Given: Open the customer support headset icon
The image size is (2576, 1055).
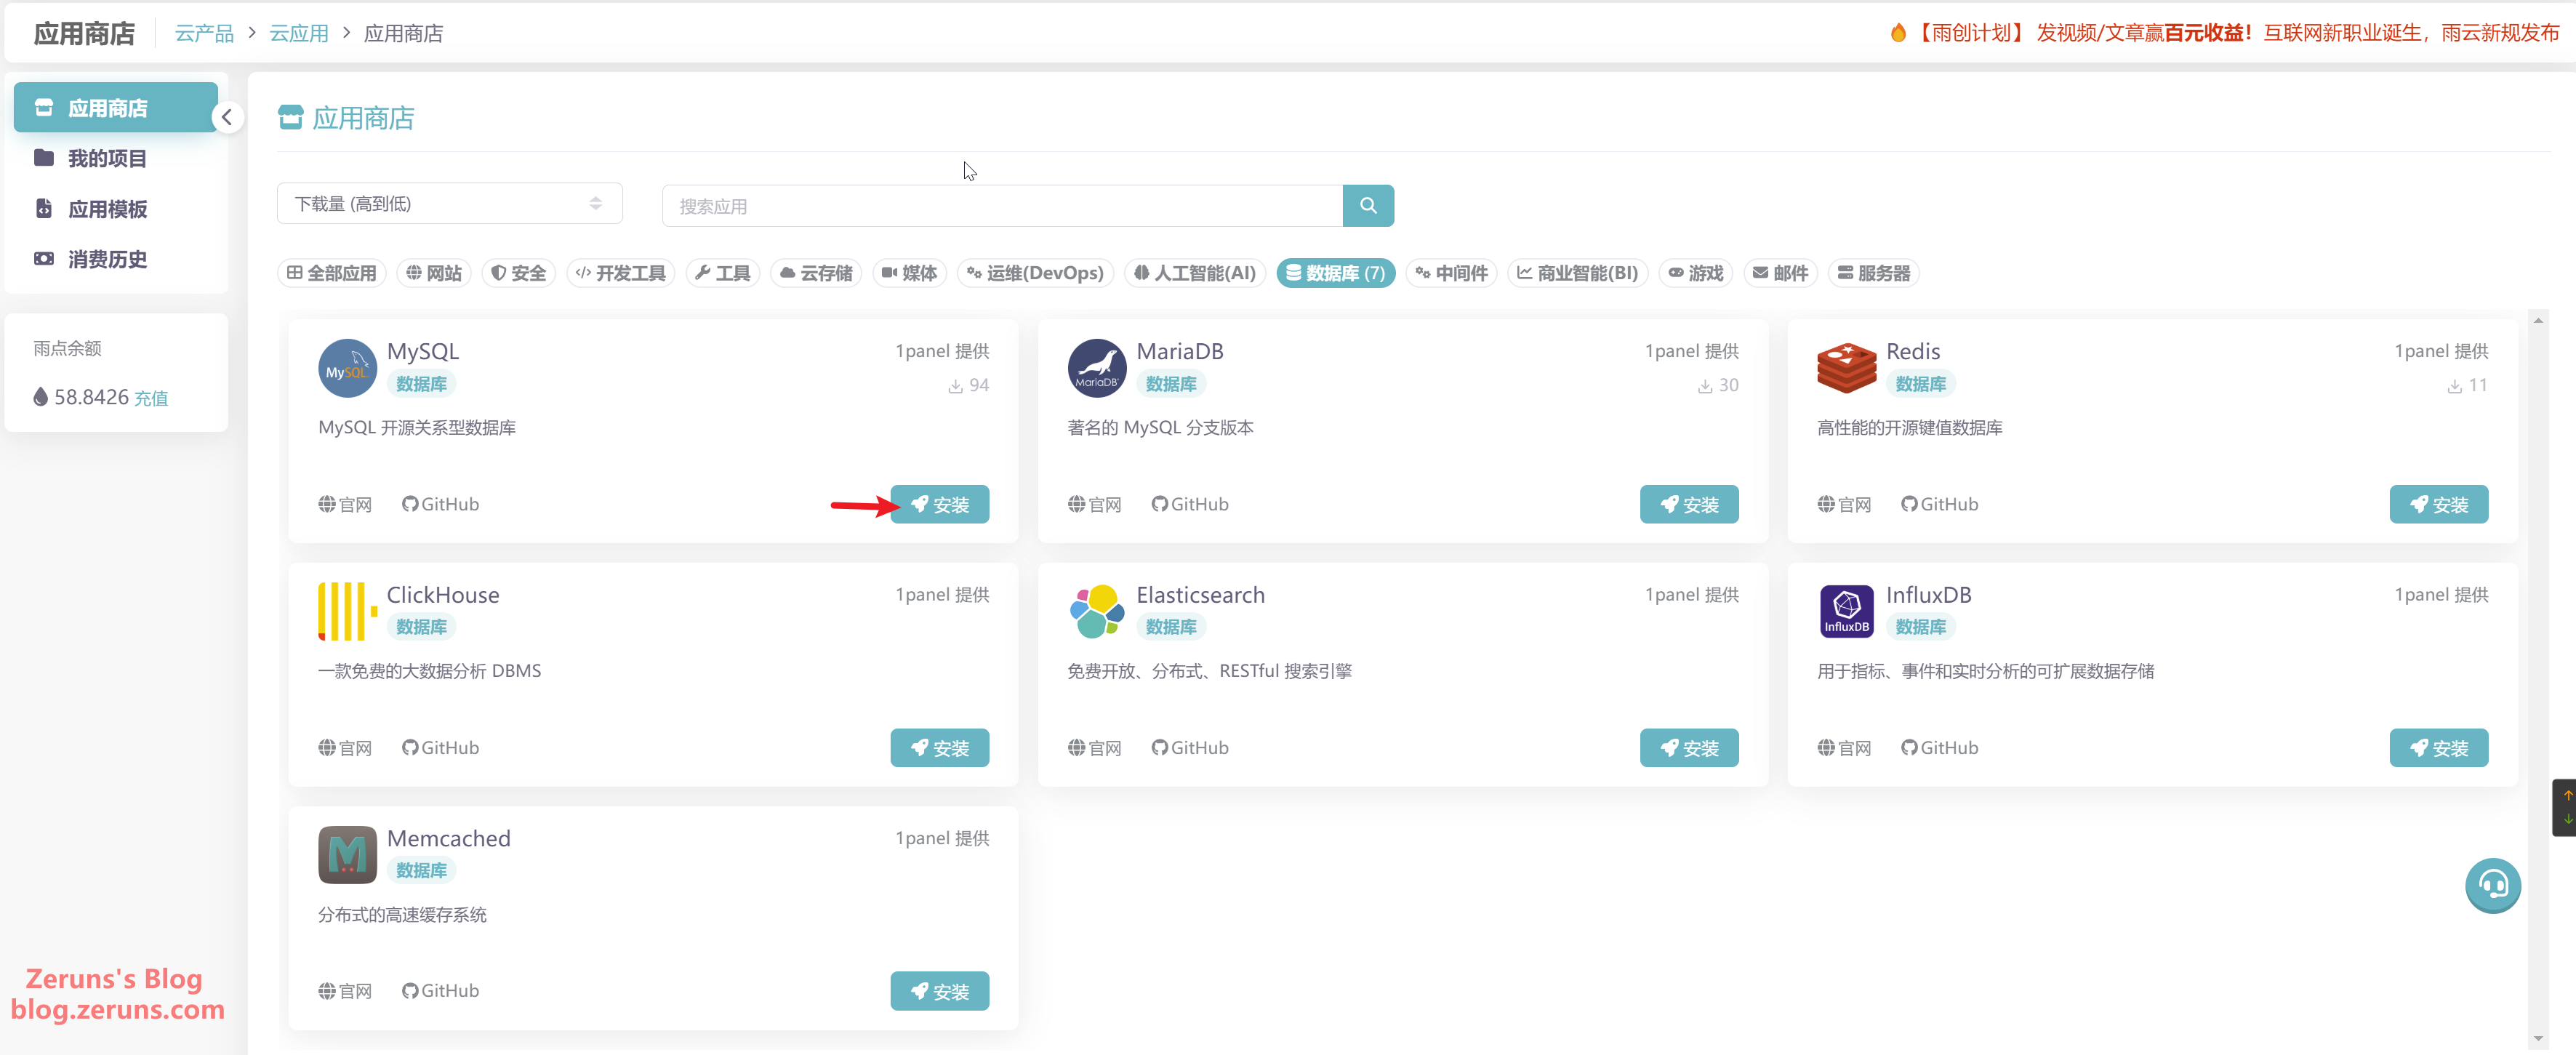Looking at the screenshot, I should click(2492, 885).
